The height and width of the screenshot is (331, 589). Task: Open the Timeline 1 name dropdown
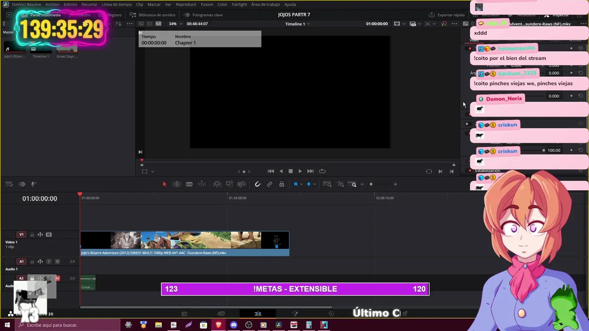[x=298, y=24]
